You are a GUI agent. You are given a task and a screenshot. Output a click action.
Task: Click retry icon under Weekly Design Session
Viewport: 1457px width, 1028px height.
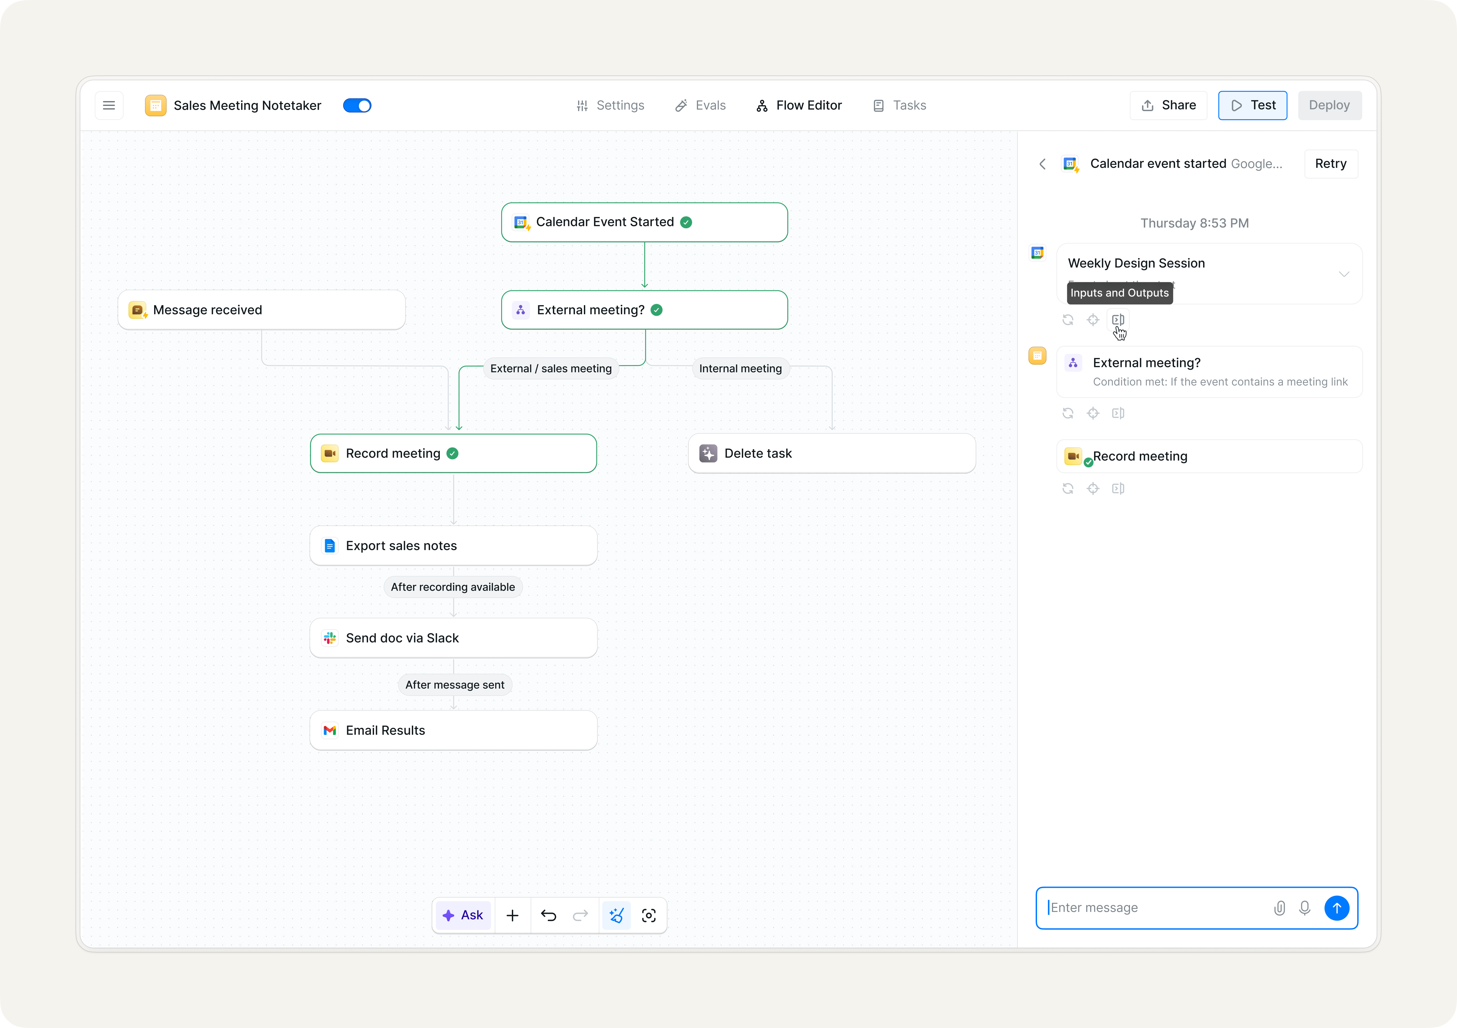pyautogui.click(x=1068, y=320)
